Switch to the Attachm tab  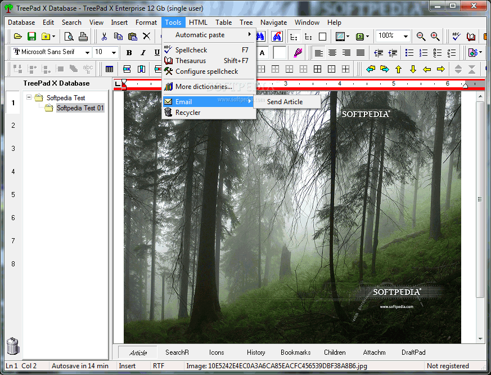click(x=374, y=352)
